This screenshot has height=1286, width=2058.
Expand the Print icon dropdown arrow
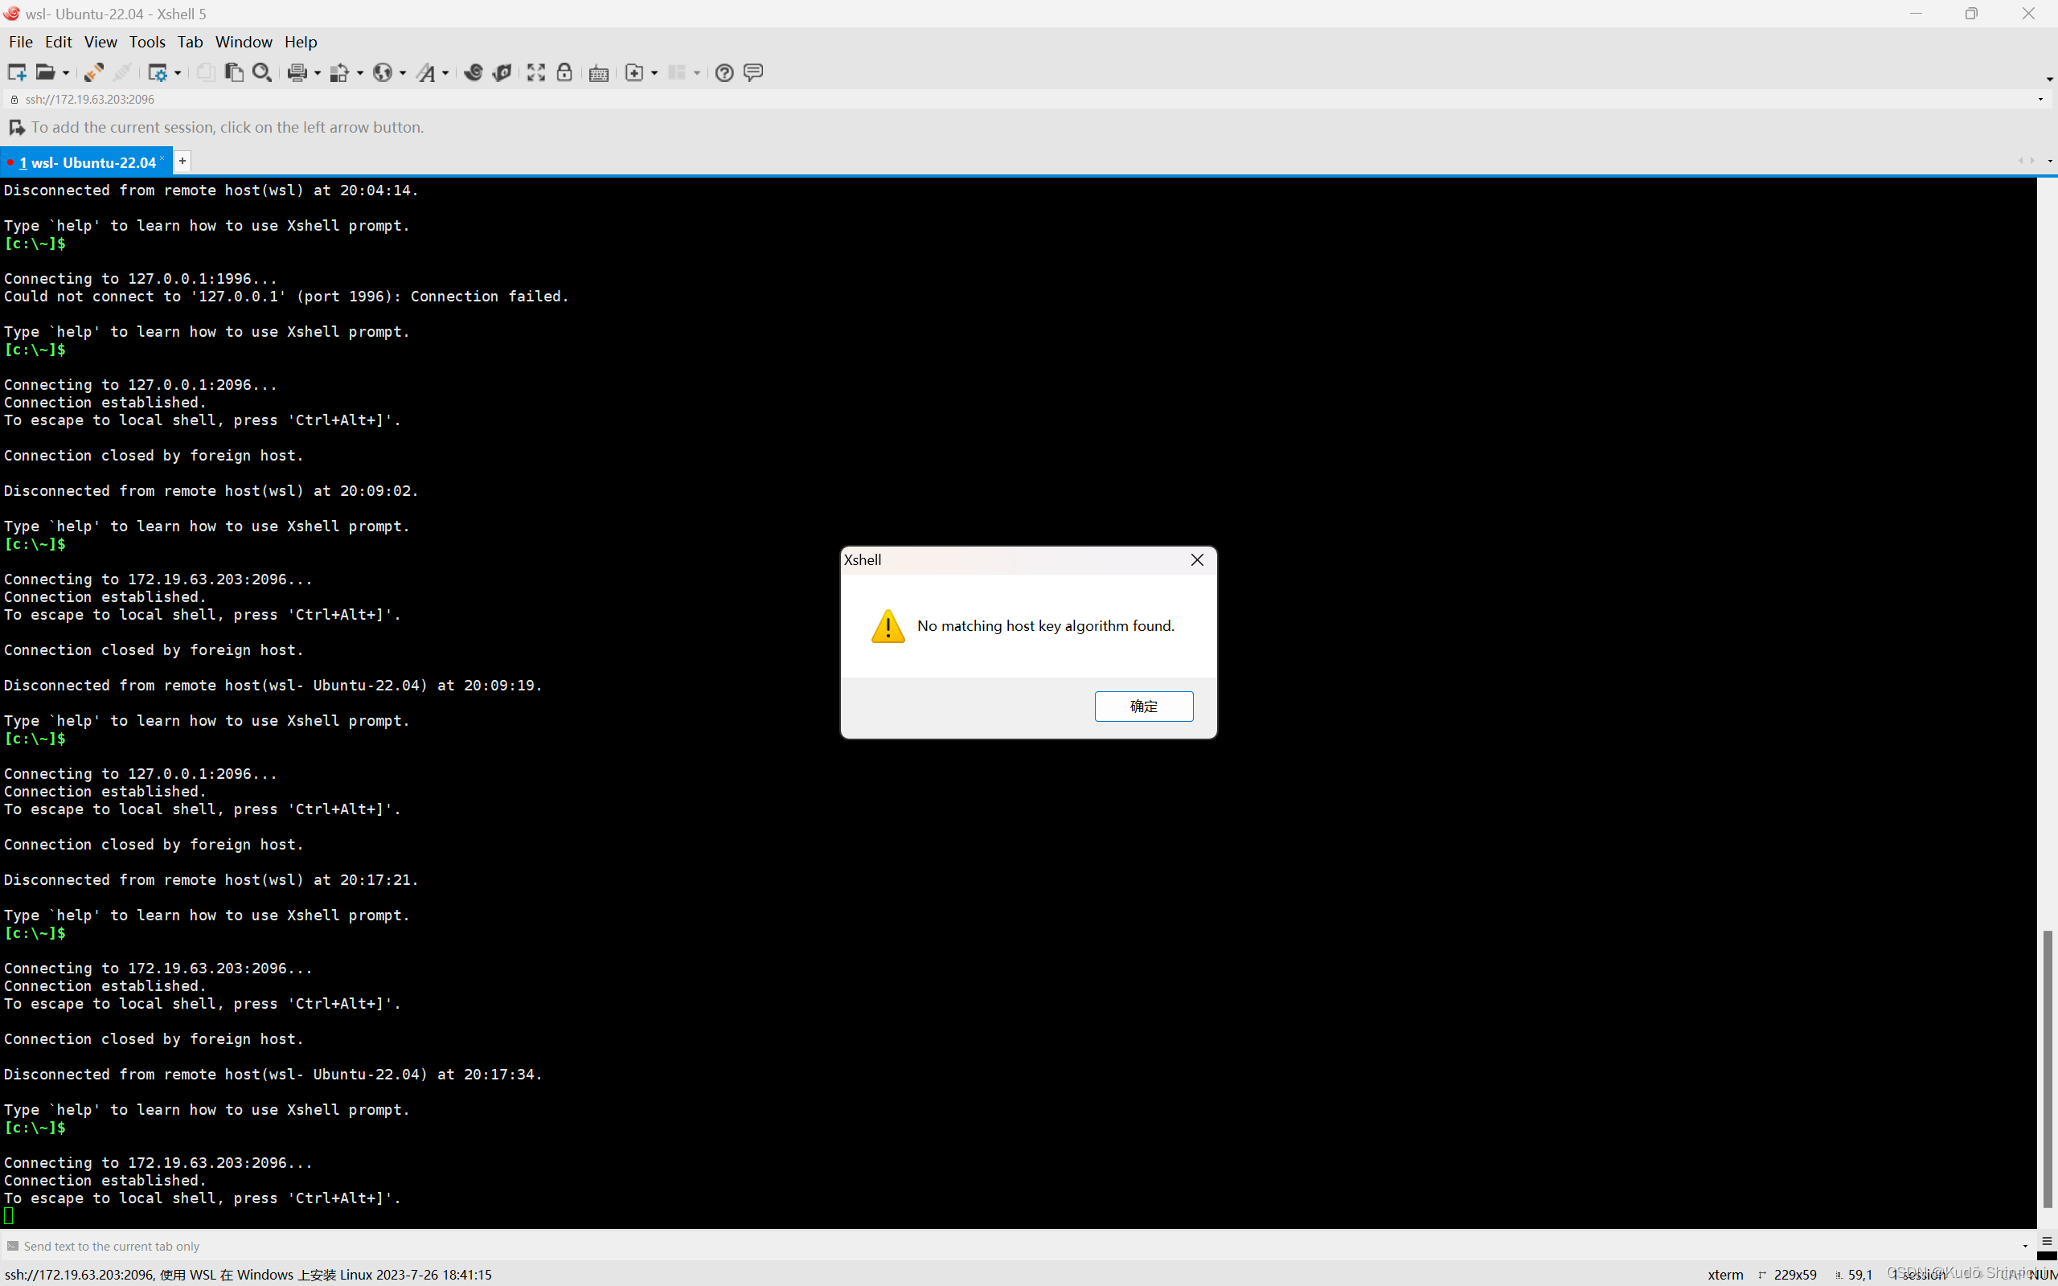pos(318,73)
